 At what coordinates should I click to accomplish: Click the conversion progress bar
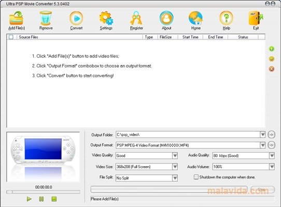tap(169, 189)
